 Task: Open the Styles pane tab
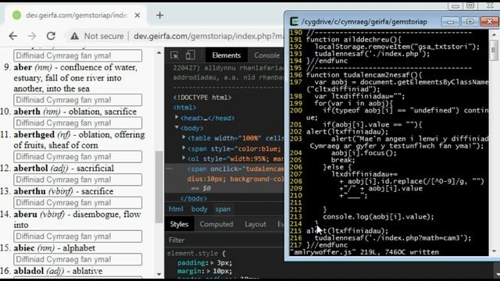click(179, 224)
